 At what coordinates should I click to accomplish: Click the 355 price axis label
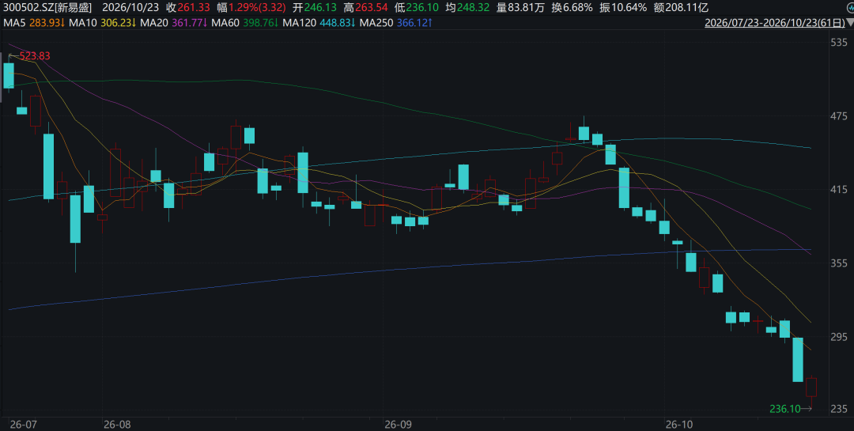[x=839, y=263]
